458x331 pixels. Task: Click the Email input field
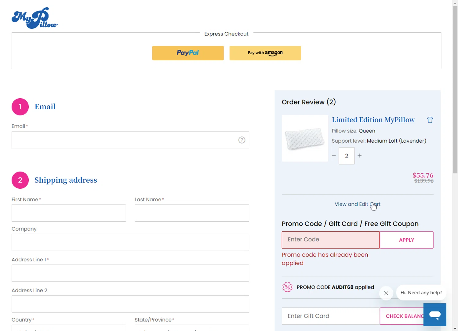(130, 140)
